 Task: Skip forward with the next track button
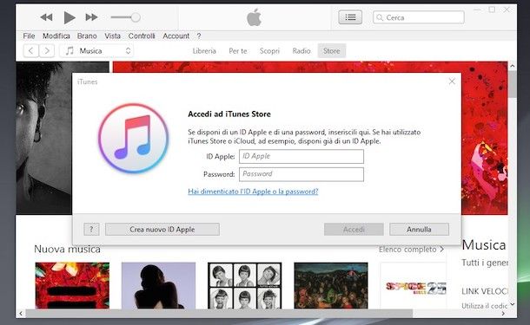pyautogui.click(x=91, y=17)
